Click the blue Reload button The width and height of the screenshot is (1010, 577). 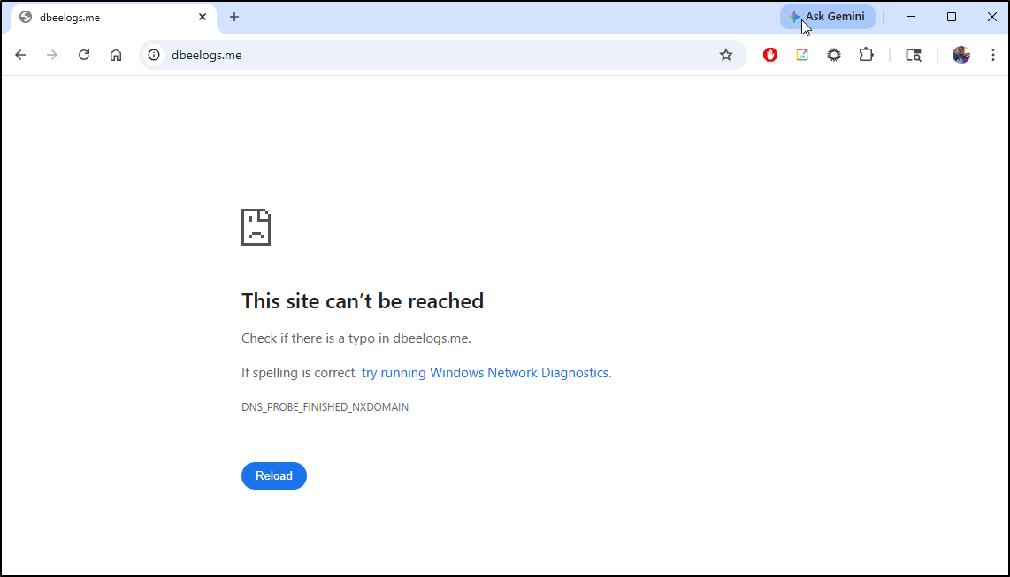click(x=274, y=475)
